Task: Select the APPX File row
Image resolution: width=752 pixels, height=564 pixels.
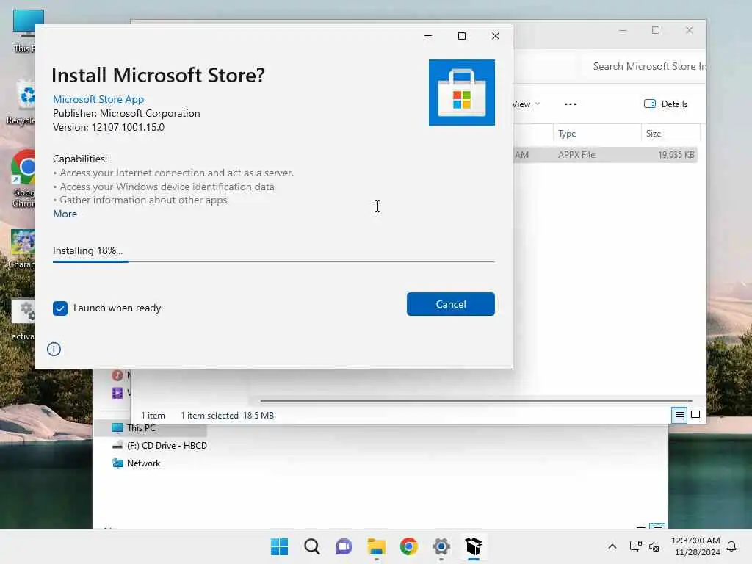Action: coord(604,155)
